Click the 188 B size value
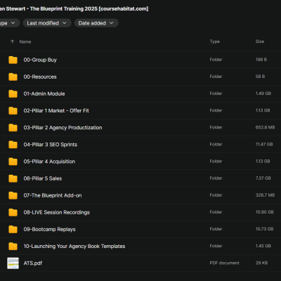 click(261, 60)
